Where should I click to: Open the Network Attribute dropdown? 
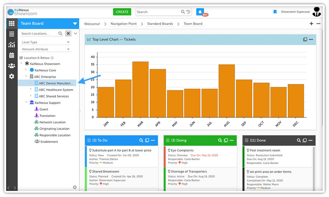[x=46, y=49]
